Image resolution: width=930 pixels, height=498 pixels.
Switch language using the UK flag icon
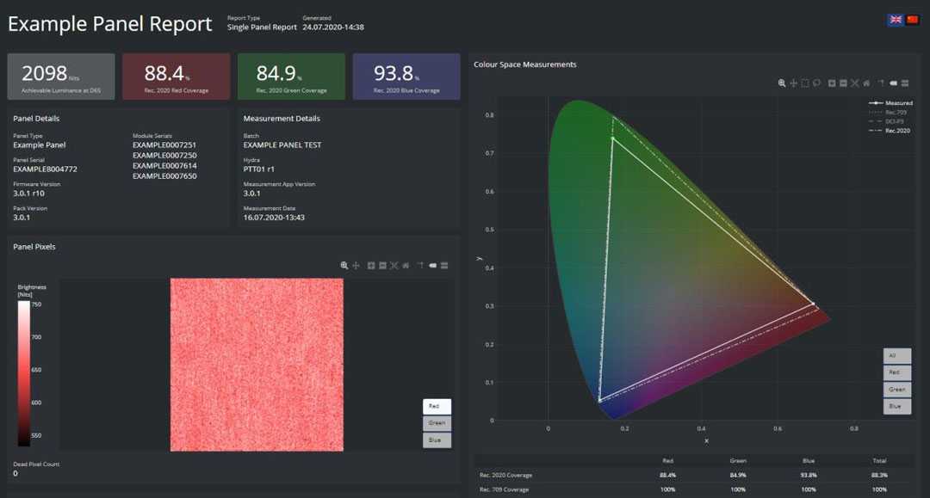tap(895, 18)
